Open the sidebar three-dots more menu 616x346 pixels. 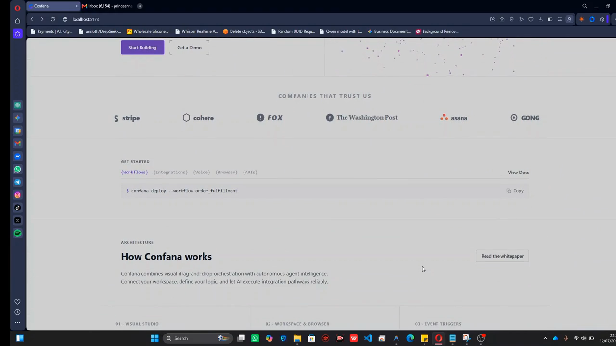click(18, 323)
